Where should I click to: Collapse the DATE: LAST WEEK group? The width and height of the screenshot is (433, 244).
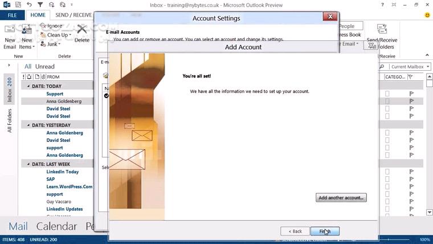coord(28,164)
